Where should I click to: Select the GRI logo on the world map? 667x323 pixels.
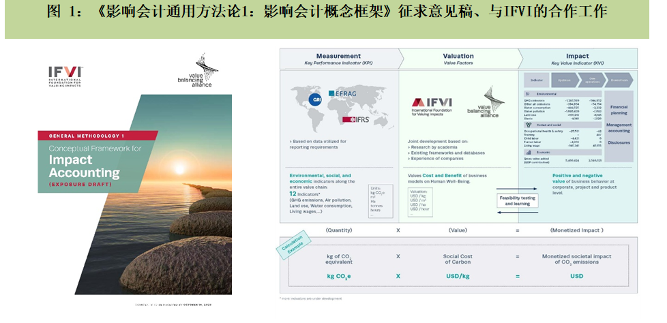click(x=315, y=99)
